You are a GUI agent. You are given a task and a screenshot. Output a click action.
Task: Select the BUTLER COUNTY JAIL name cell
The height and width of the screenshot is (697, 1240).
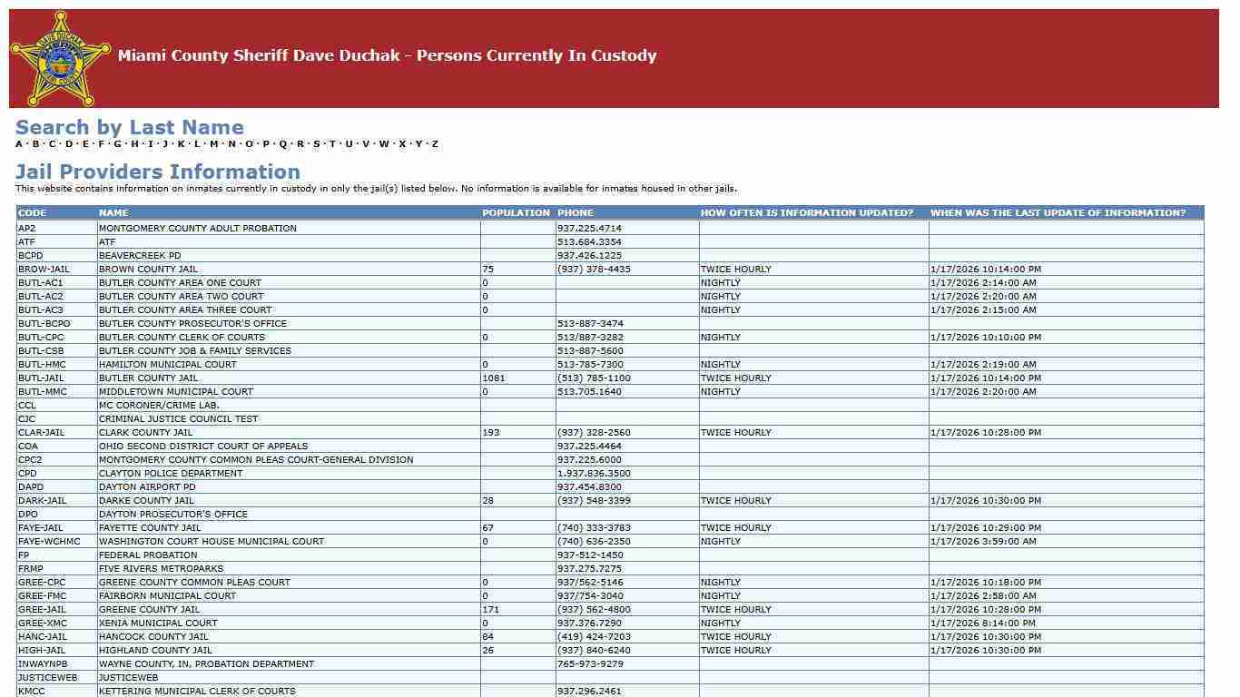click(x=148, y=378)
